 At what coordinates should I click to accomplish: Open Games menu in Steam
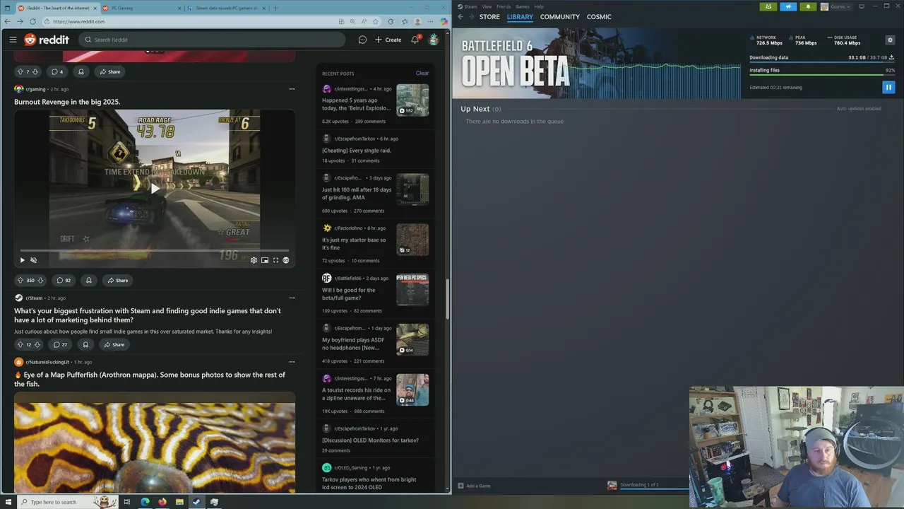coord(523,6)
